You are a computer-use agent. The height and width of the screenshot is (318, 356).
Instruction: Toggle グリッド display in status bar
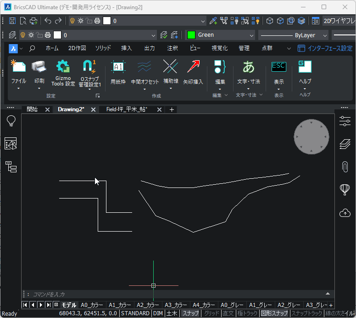click(x=211, y=313)
